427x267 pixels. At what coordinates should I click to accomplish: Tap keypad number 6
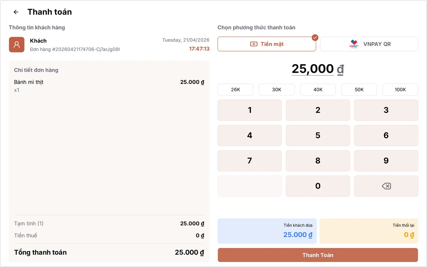(x=386, y=135)
